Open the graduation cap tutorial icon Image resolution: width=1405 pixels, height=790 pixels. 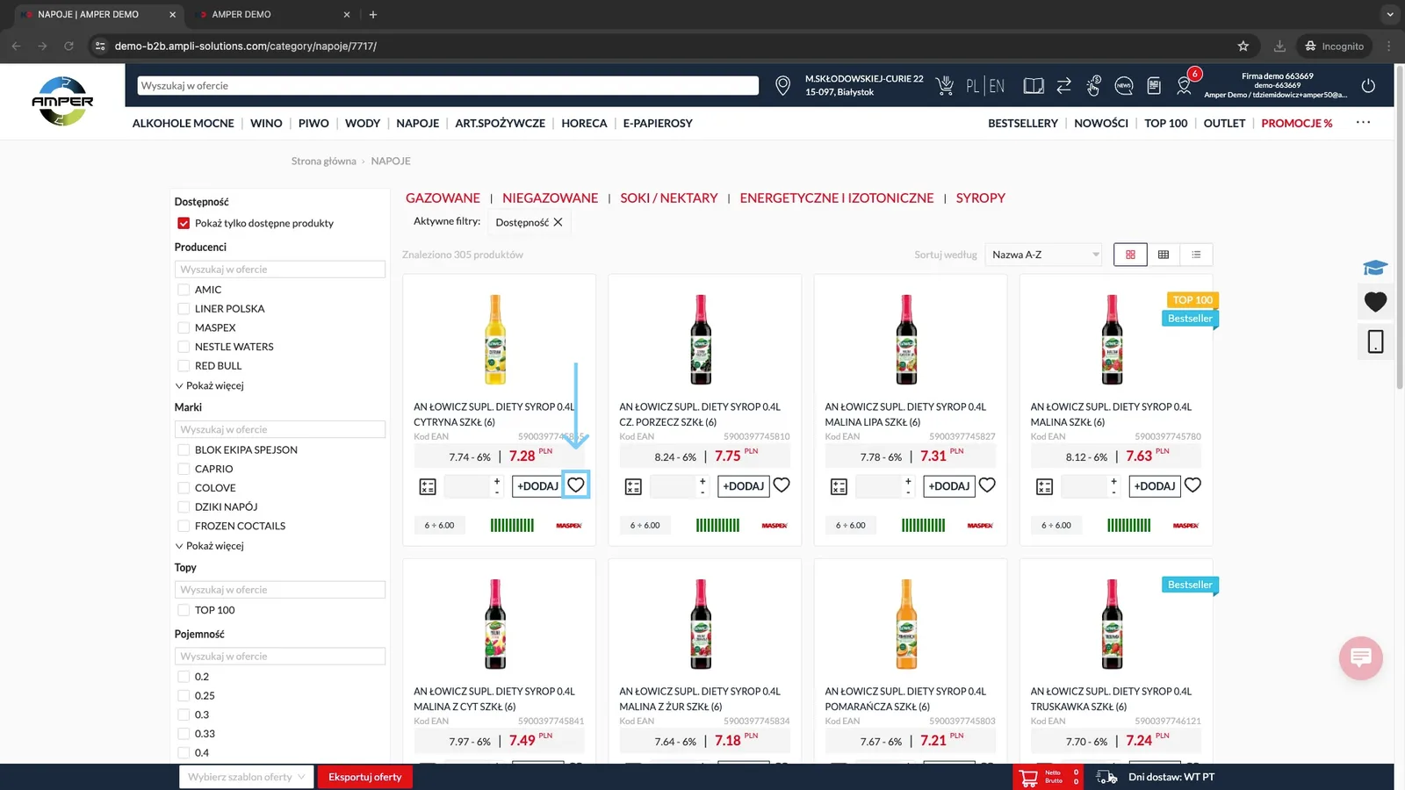click(1375, 268)
